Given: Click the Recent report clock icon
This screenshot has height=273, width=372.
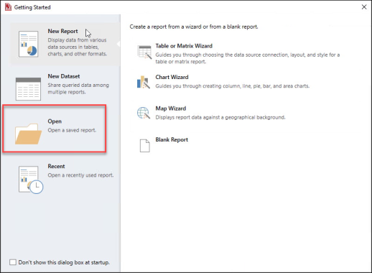Looking at the screenshot, I should [31, 180].
